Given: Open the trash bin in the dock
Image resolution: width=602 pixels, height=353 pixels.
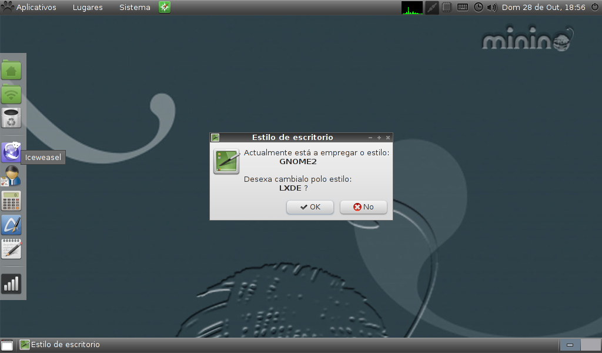Looking at the screenshot, I should pos(11,118).
